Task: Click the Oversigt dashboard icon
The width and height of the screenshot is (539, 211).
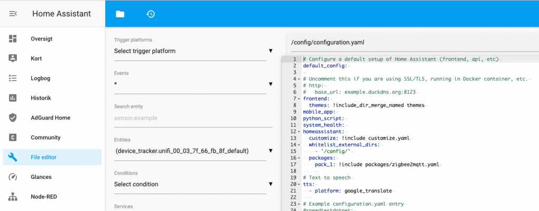Action: click(x=13, y=39)
